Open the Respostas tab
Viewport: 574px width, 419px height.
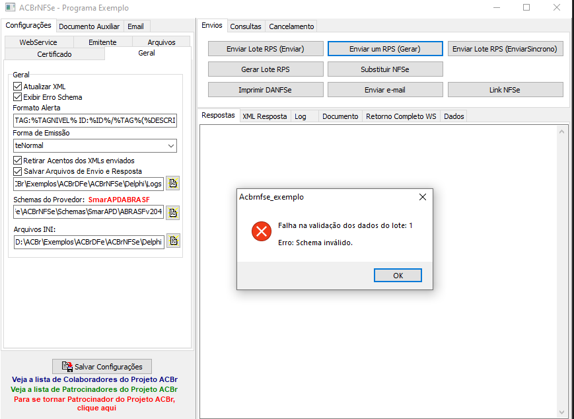click(218, 115)
